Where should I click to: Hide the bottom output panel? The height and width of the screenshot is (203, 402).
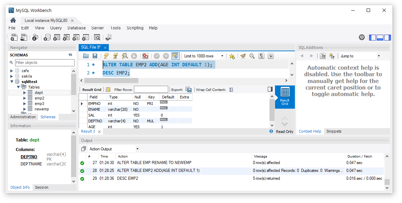pos(380,38)
